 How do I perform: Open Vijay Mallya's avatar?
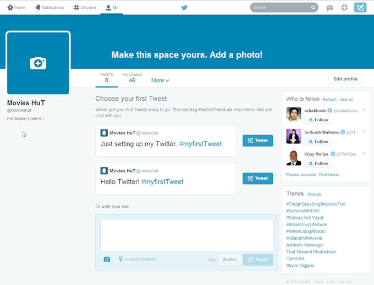pos(294,158)
